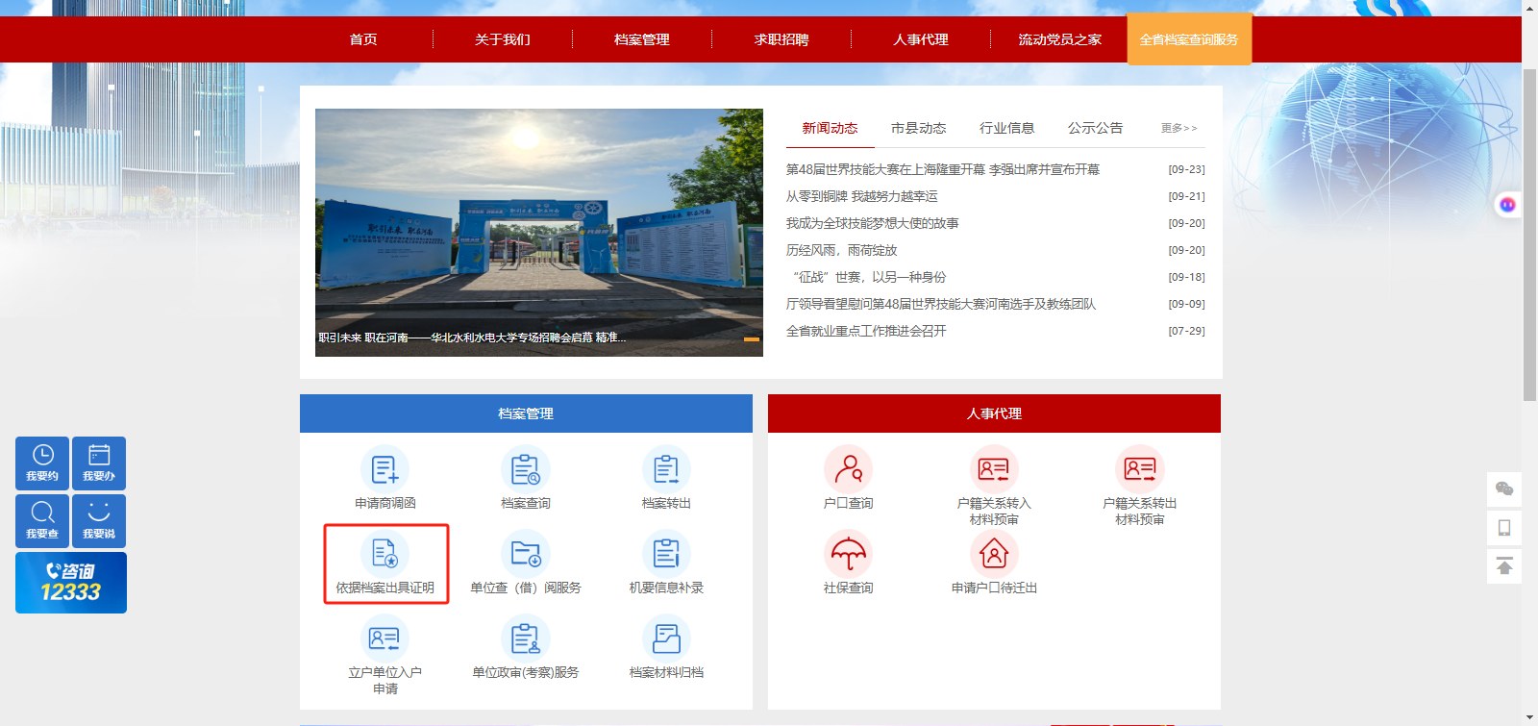Click the orange carousel indicator on the banner

tap(752, 339)
